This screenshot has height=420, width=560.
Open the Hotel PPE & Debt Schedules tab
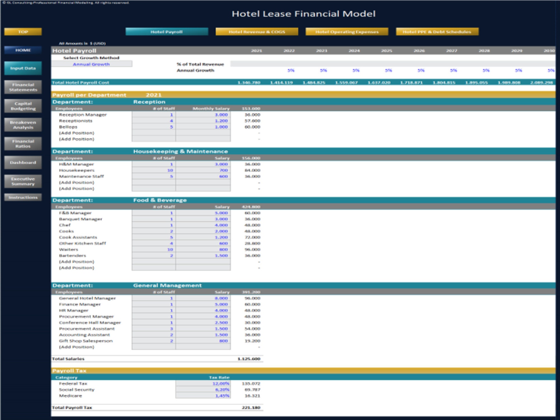click(x=437, y=32)
